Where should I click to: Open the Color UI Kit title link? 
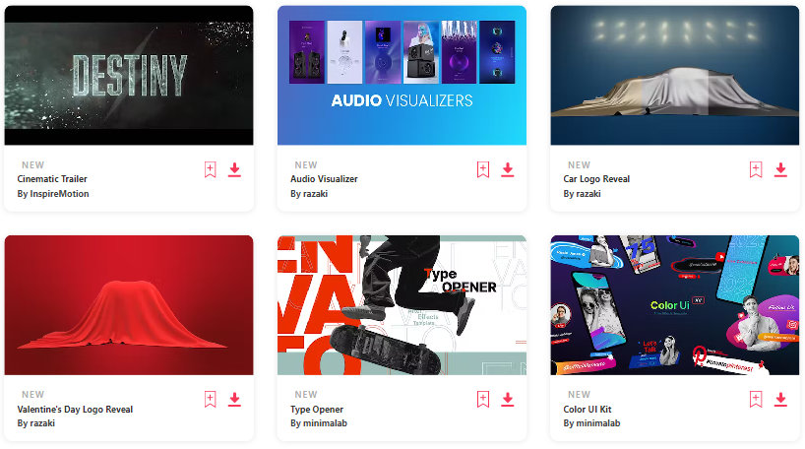(x=588, y=410)
